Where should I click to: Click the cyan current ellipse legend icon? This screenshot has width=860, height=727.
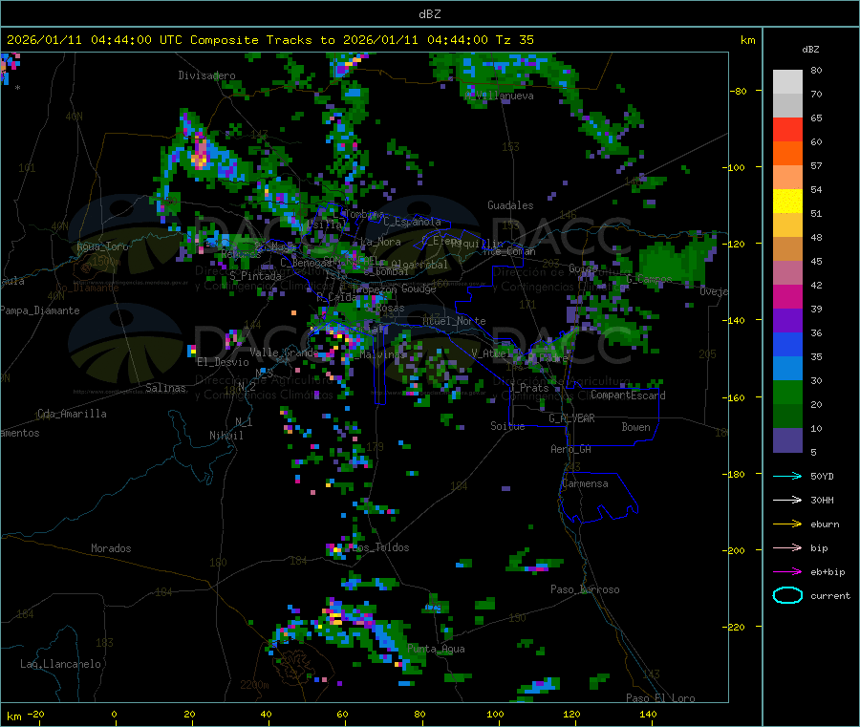(787, 595)
